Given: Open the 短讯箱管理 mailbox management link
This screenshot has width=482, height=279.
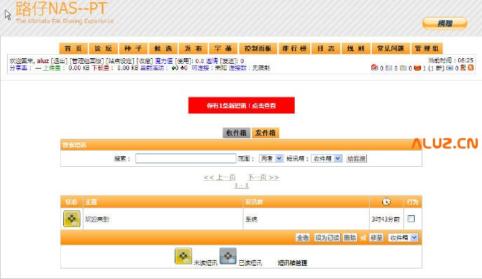Looking at the screenshot, I should pos(293,263).
